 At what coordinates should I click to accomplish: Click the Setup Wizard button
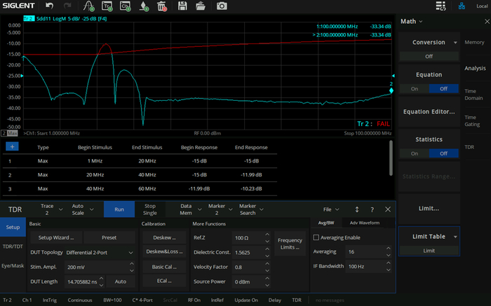coord(56,237)
